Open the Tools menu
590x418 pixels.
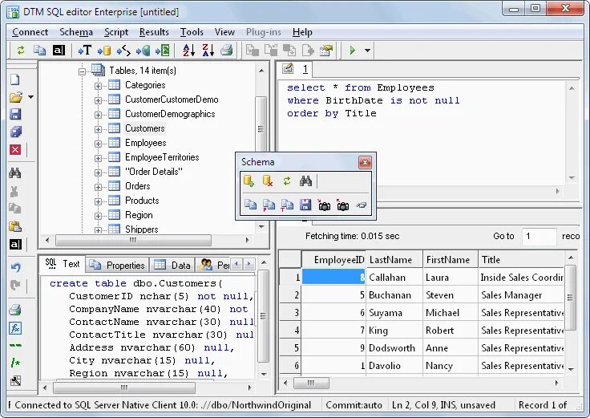(192, 32)
